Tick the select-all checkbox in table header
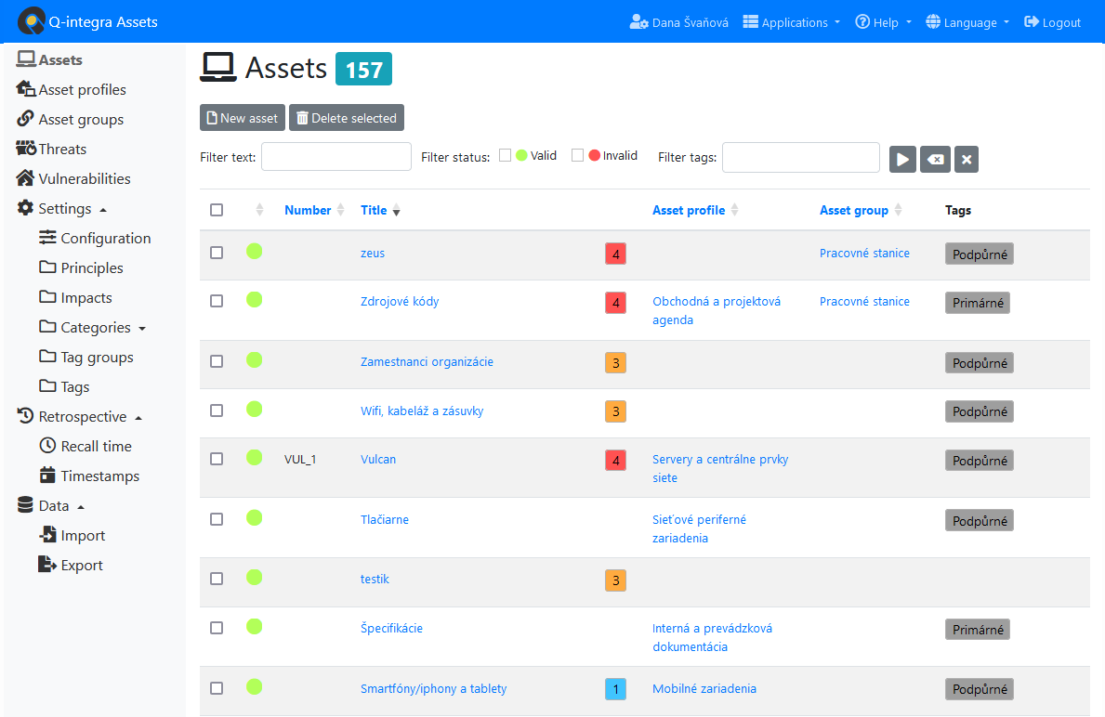 [x=217, y=210]
